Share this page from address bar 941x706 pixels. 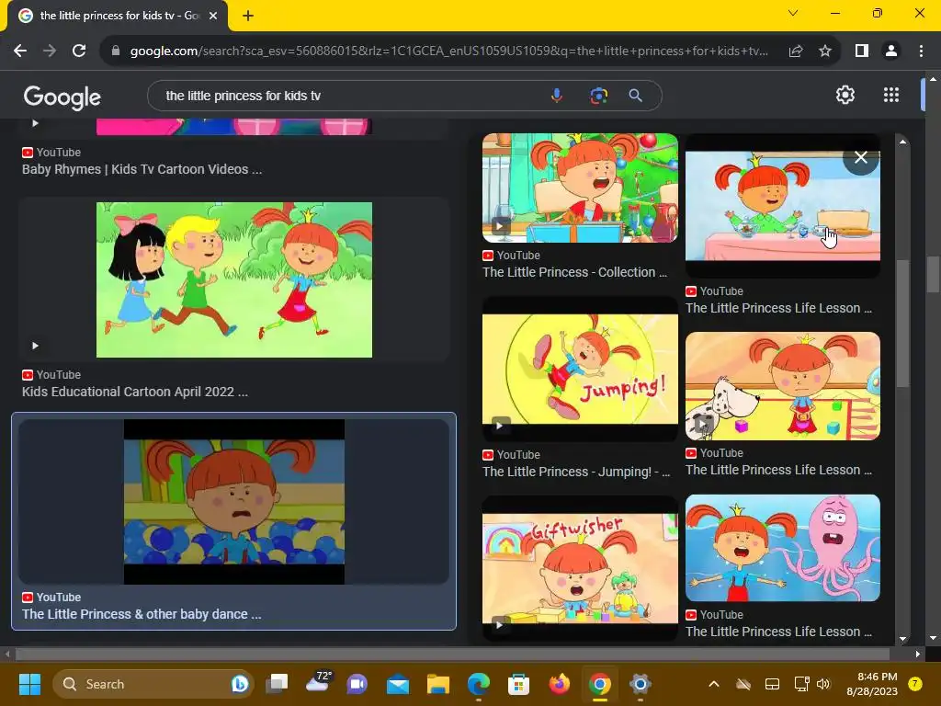[796, 51]
